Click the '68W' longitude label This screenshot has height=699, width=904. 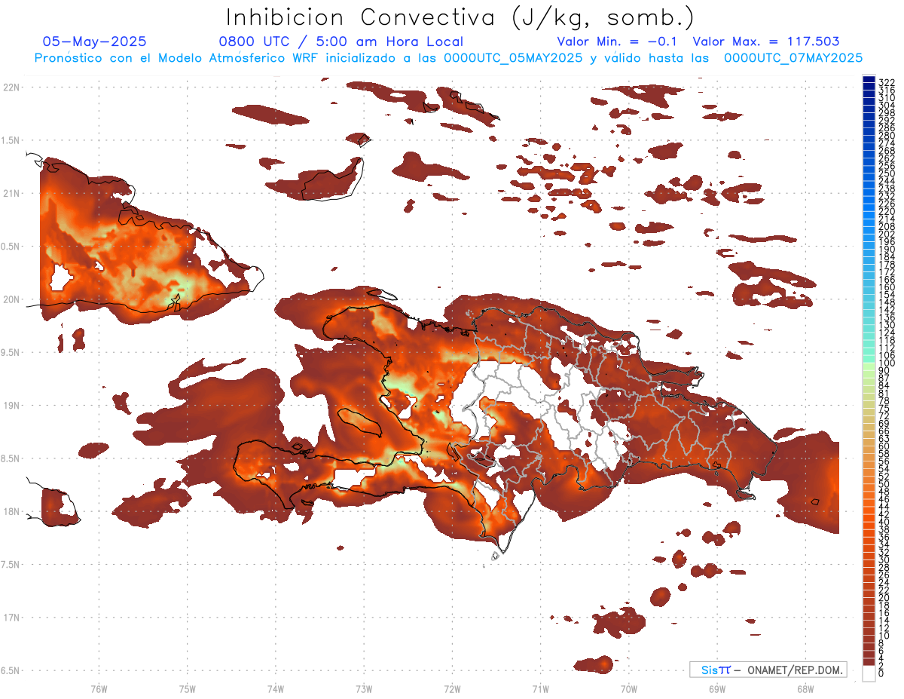[805, 688]
